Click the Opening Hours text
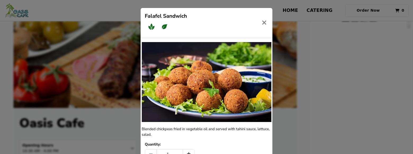Image resolution: width=413 pixels, height=154 pixels. point(38,145)
